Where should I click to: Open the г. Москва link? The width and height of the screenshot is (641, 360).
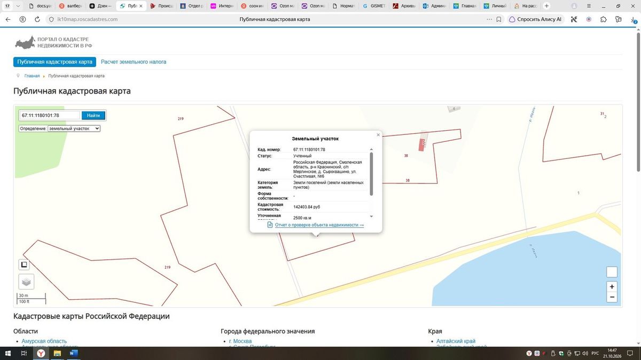(x=240, y=341)
